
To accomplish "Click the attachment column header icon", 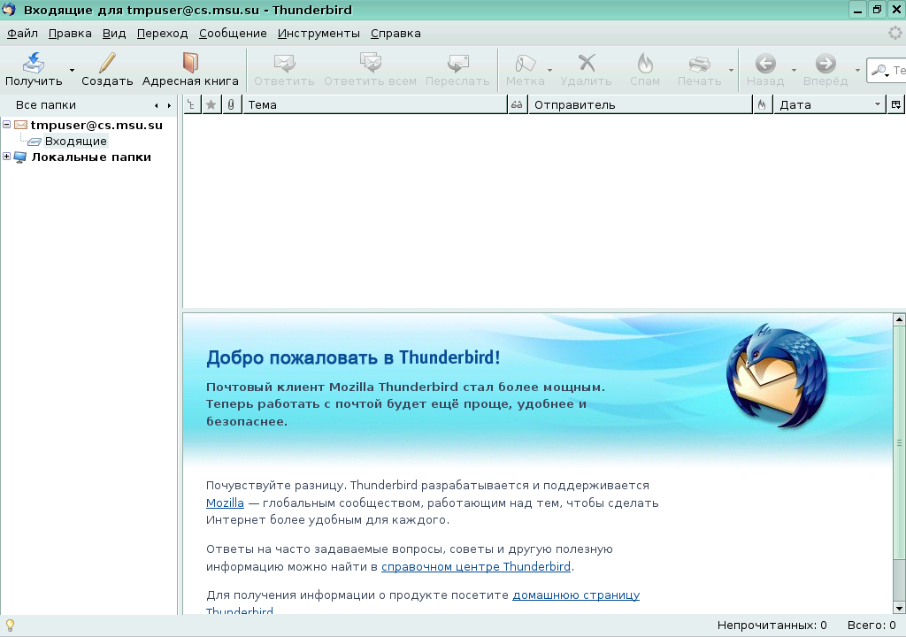I will coord(230,104).
